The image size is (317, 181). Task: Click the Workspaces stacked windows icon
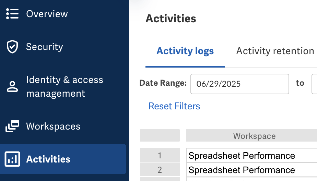[x=12, y=126]
